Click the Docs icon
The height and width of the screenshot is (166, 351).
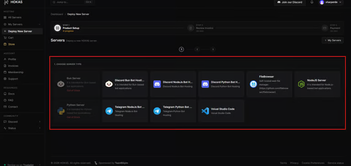pos(5,94)
